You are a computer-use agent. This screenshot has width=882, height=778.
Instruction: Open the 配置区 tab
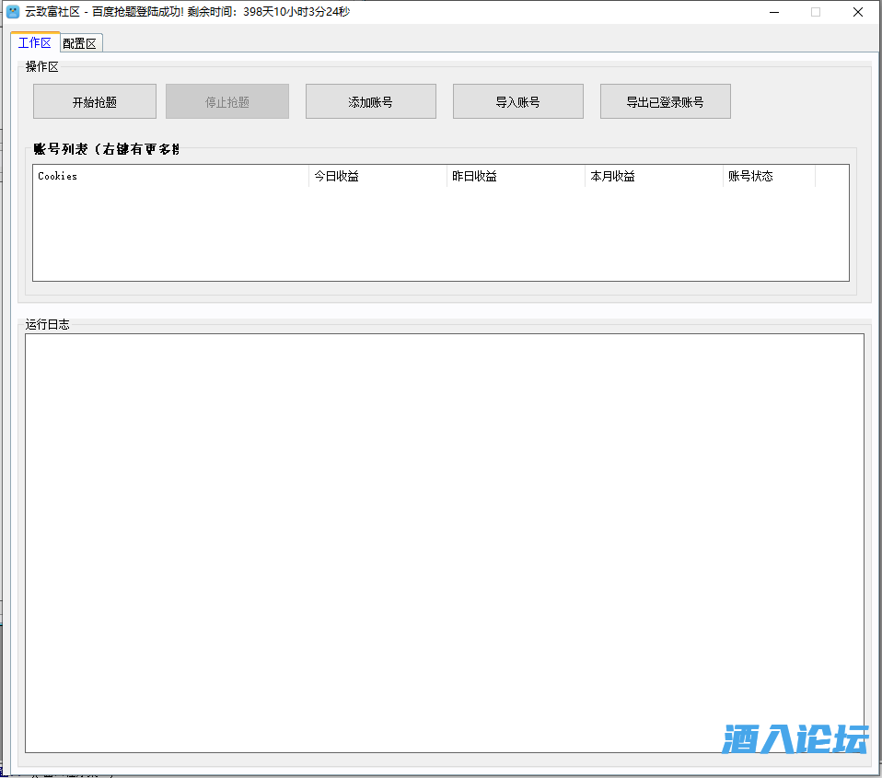point(81,43)
